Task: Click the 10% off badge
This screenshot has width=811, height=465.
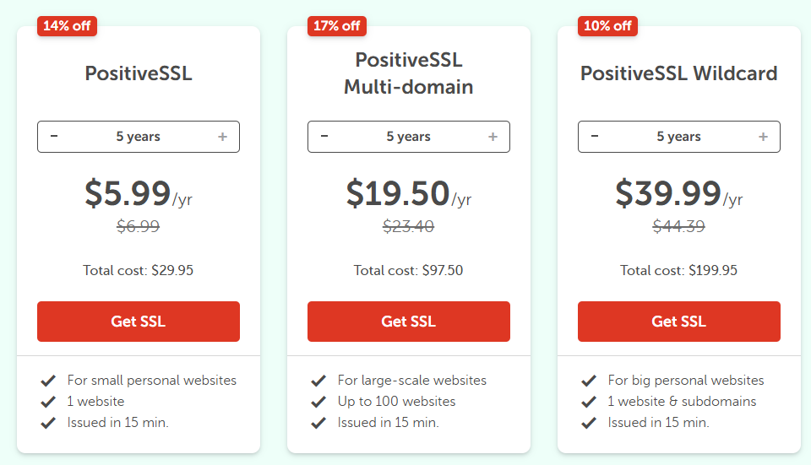Action: (607, 25)
